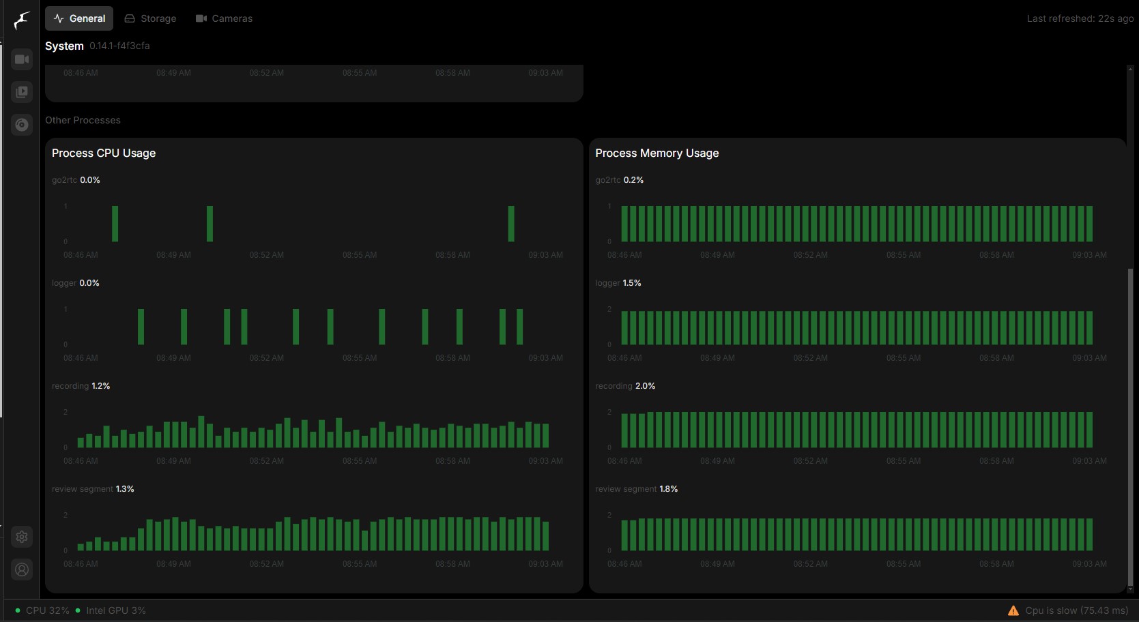This screenshot has width=1139, height=622.
Task: Open the Review playback library icon
Action: [22, 92]
